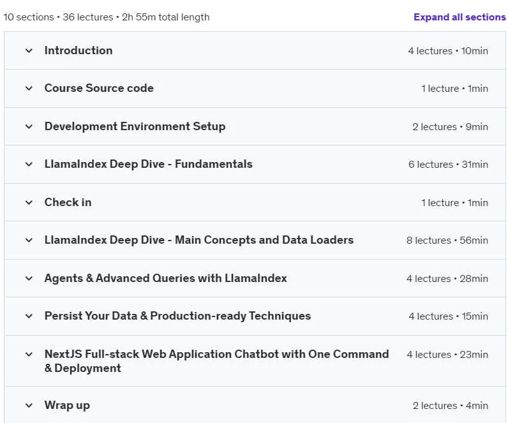This screenshot has width=508, height=423.
Task: Click the 8 lectures 56min label
Action: [x=447, y=241]
